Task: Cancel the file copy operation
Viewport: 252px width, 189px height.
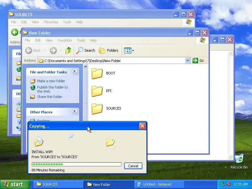Action: 133,166
